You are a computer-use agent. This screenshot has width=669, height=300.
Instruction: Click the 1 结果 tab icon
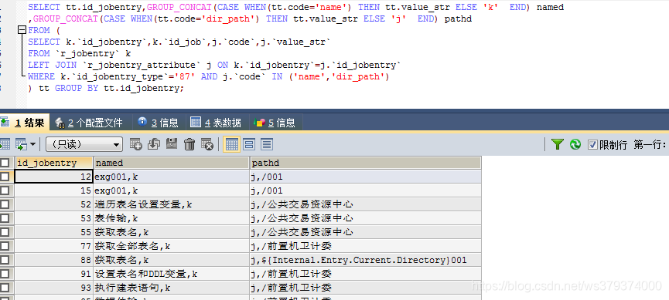(x=5, y=123)
